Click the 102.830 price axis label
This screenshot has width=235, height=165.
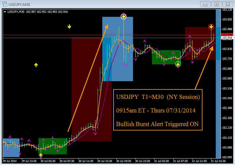(227, 49)
